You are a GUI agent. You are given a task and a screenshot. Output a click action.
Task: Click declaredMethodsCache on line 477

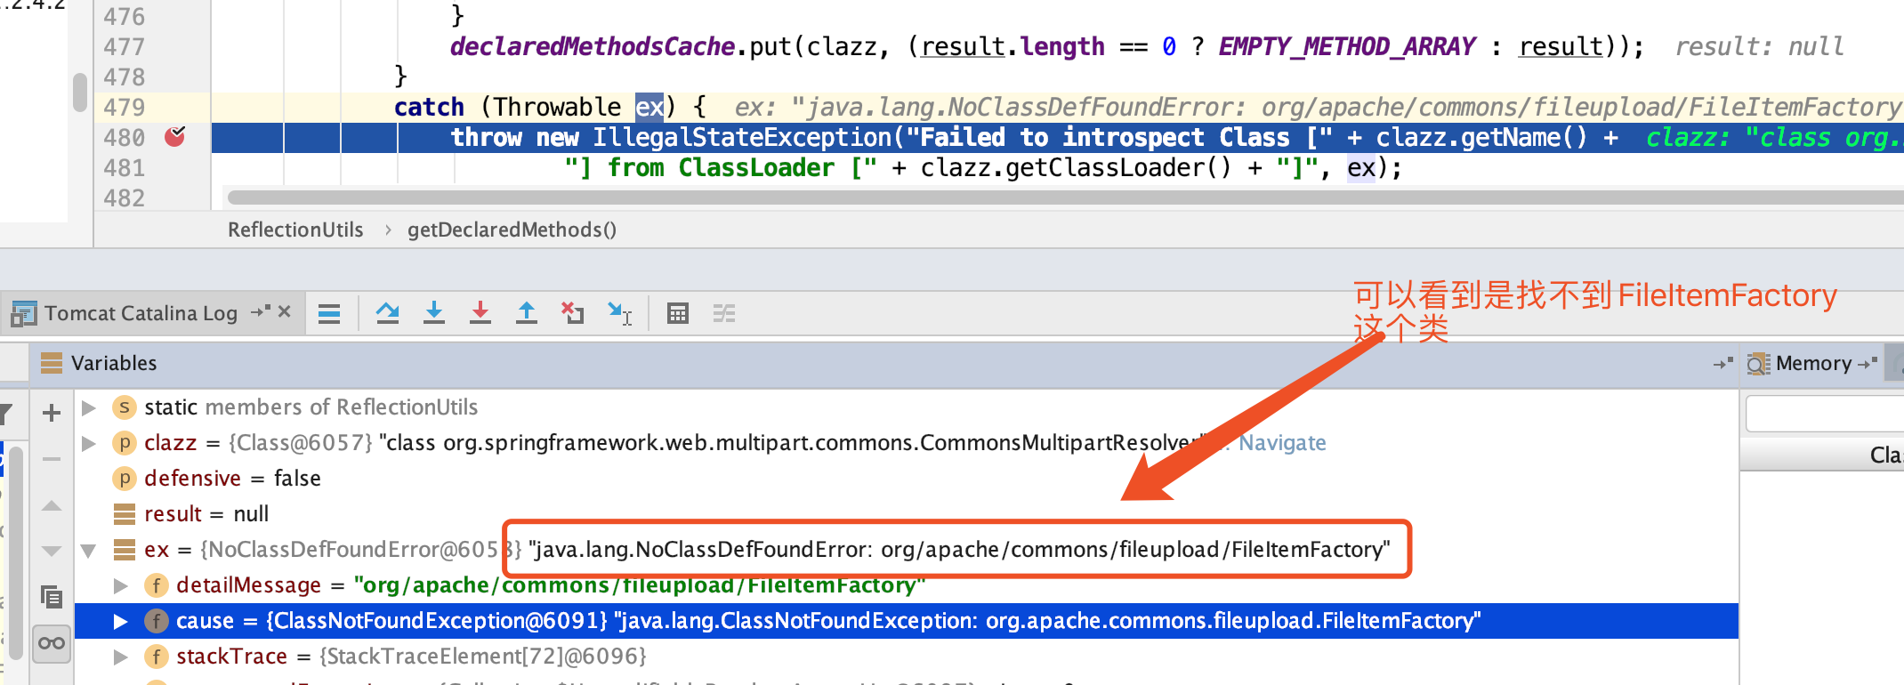(593, 47)
